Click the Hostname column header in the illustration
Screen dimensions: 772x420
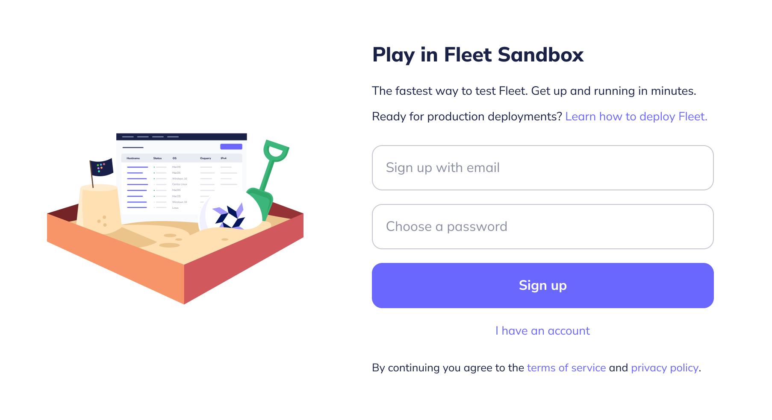pos(133,158)
